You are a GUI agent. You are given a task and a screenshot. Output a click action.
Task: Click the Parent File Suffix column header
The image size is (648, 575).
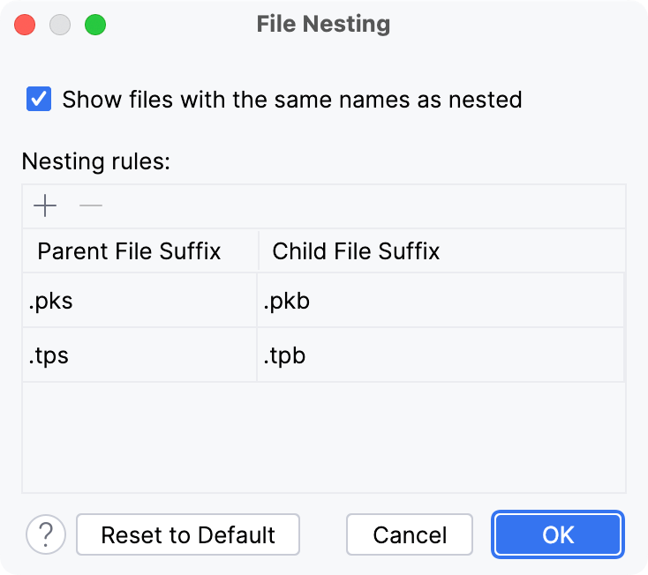click(129, 251)
